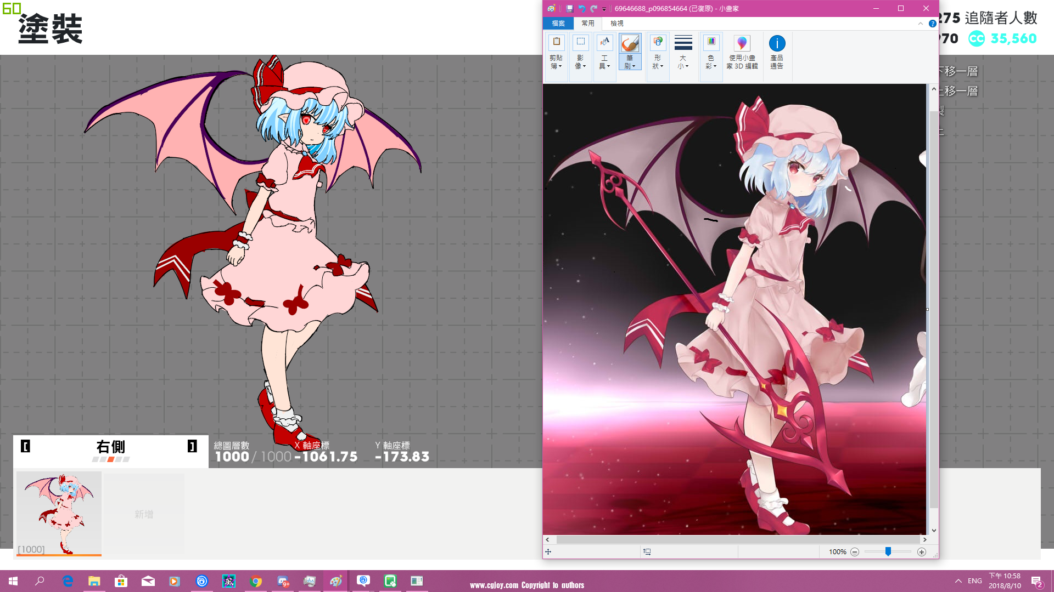Open the Windows Start menu

(x=13, y=581)
